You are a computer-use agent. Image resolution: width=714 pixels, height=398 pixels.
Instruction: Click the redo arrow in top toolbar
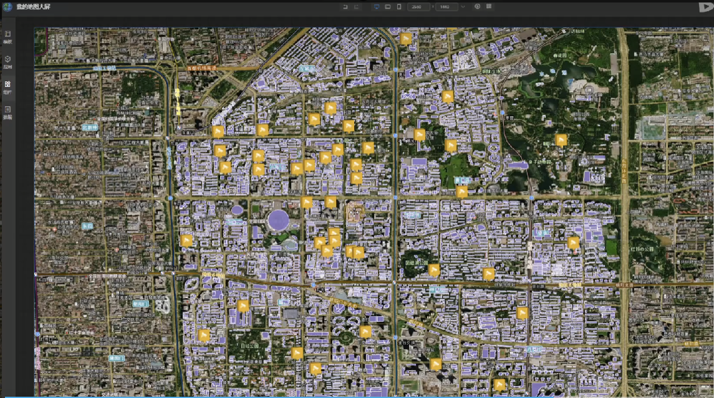coord(357,6)
